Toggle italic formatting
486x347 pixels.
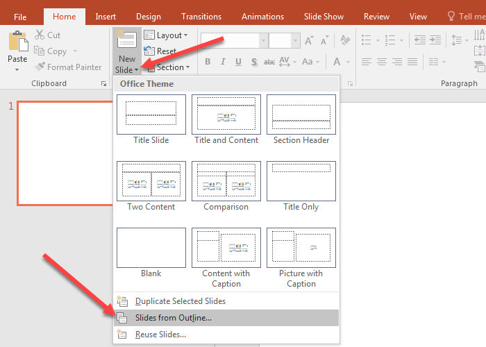coord(223,62)
